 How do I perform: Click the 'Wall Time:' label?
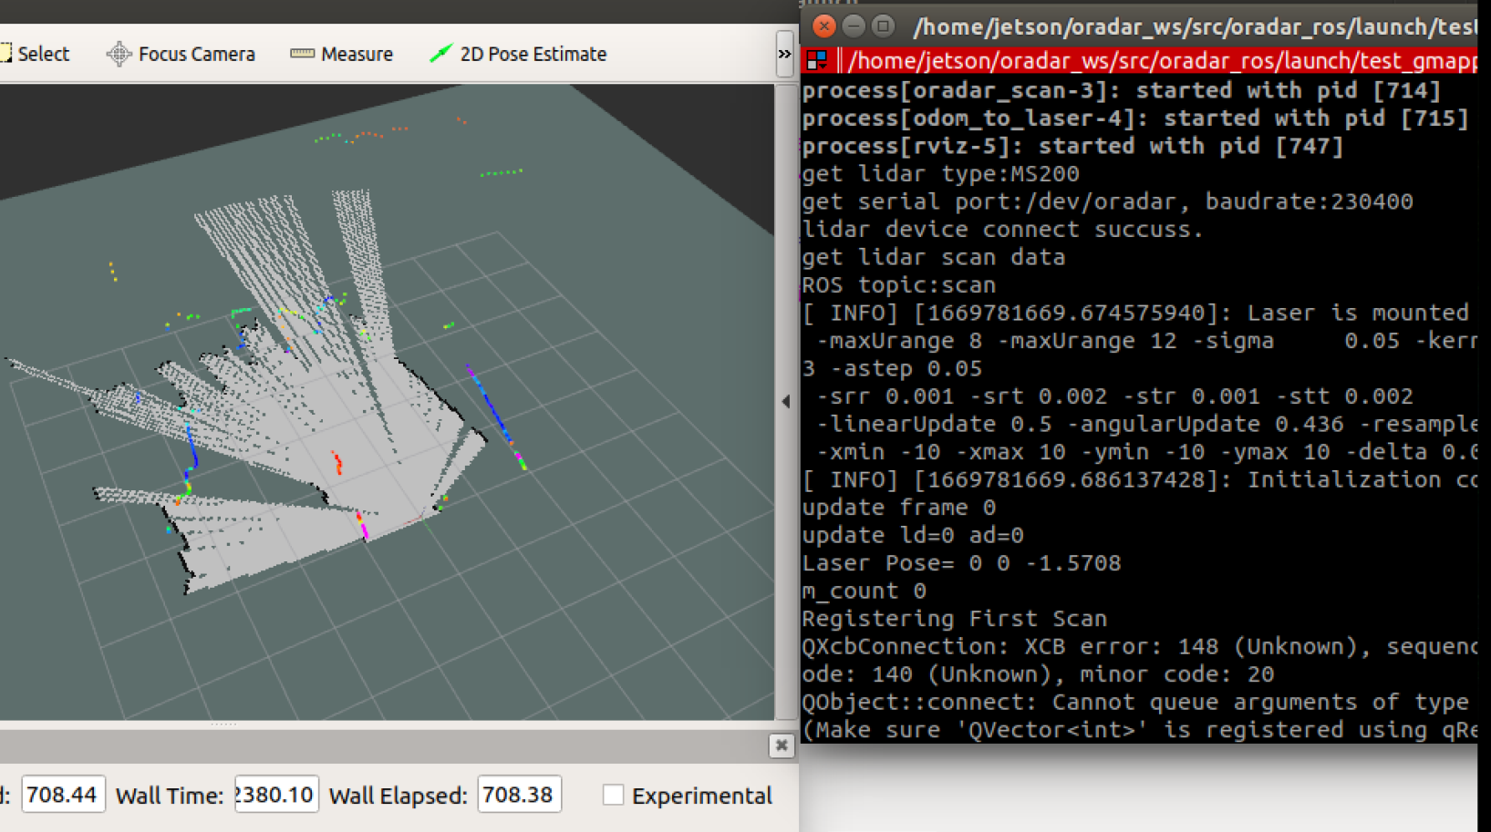[x=170, y=796]
